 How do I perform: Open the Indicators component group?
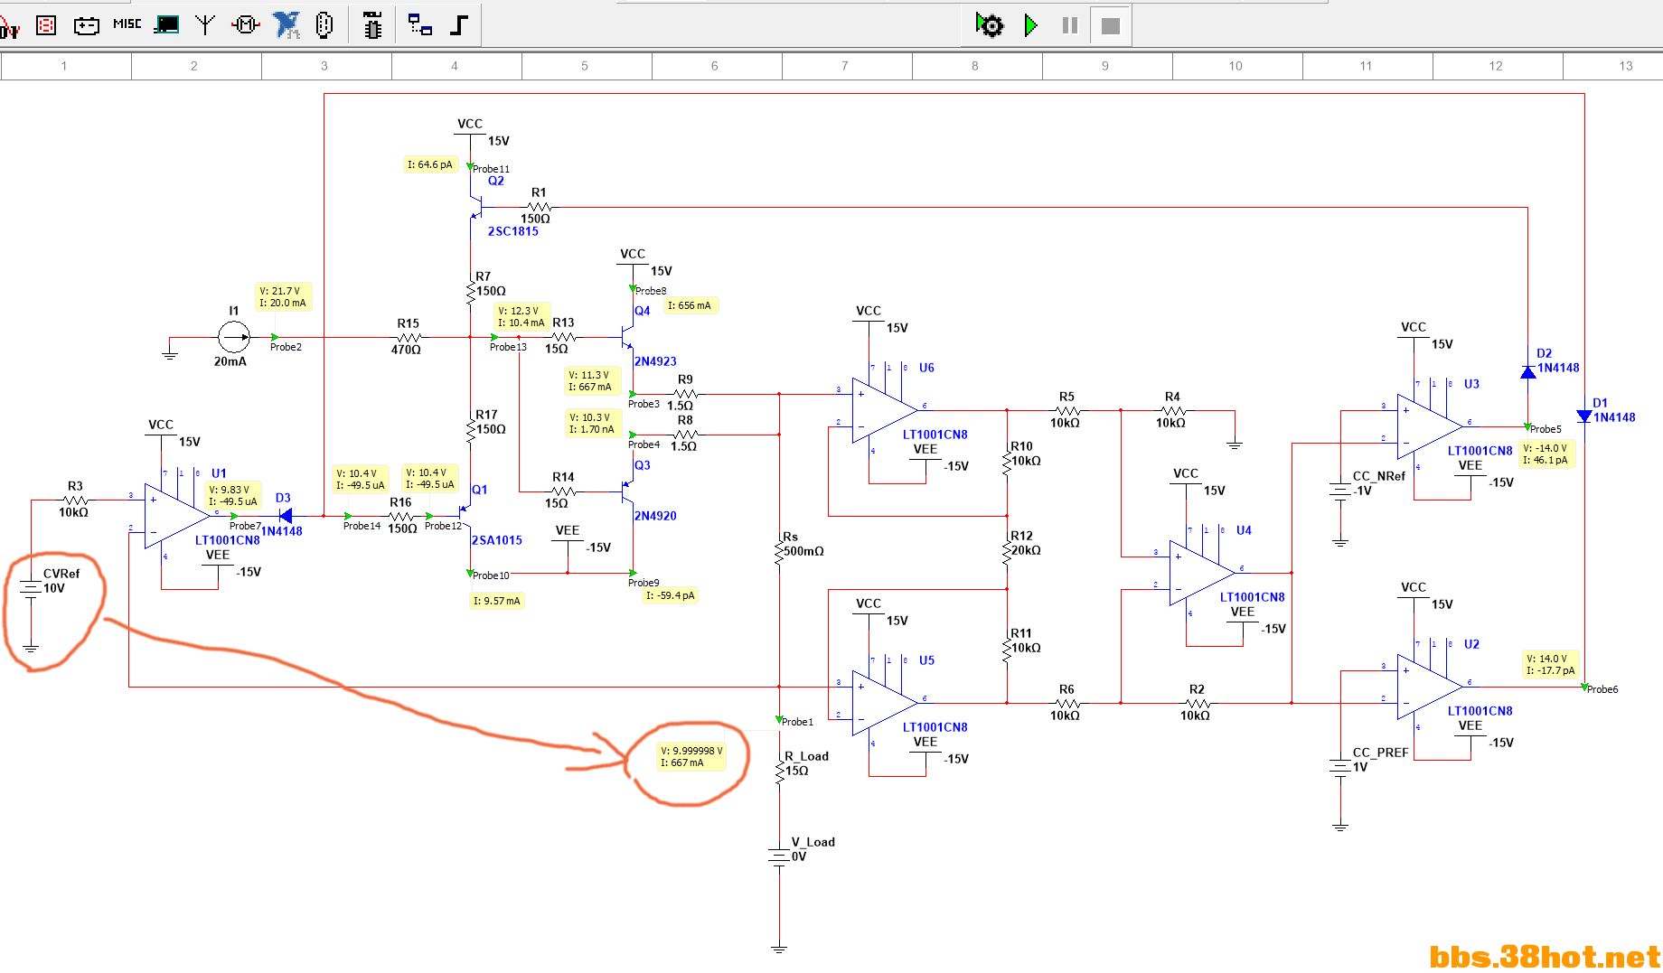click(x=46, y=25)
